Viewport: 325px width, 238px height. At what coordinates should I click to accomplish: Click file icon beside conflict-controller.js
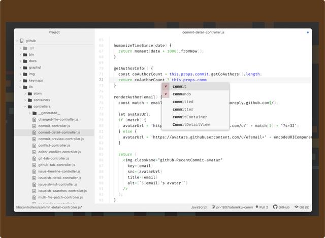tap(34, 146)
